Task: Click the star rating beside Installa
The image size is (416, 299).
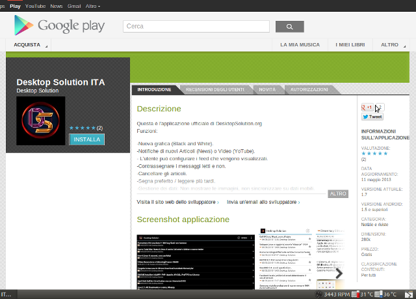Action: click(x=83, y=128)
